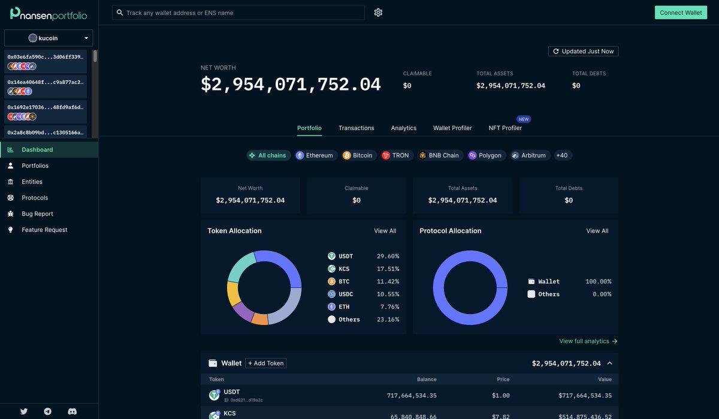Click the Others white swatch in Protocol Allocation

tap(531, 294)
